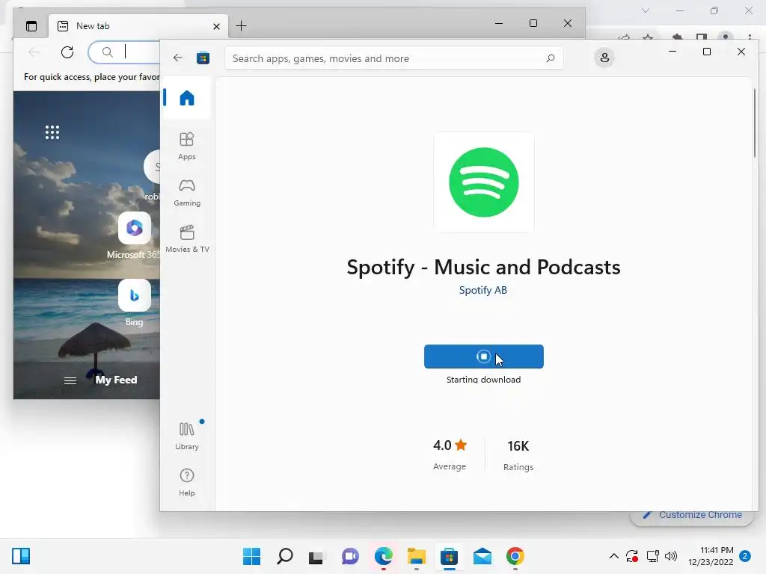Switch to Microsoft Edge from taskbar

click(384, 556)
